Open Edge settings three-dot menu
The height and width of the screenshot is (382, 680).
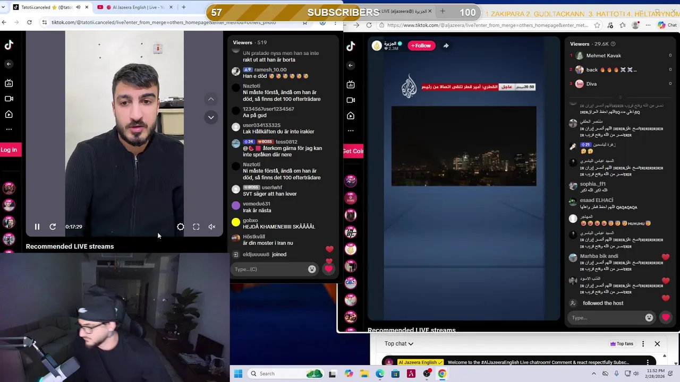(649, 25)
